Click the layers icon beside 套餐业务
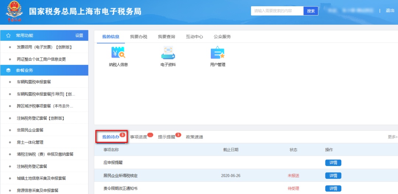The image size is (398, 194). [x=8, y=70]
